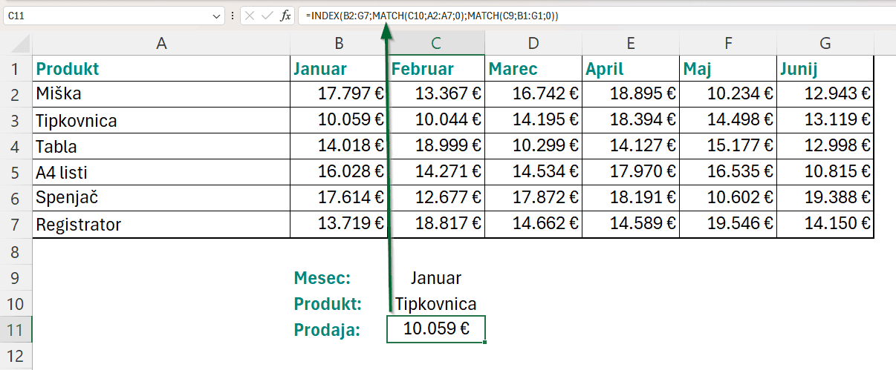Select the Januar cell next to Mesec
Screen dimensions: 896x370
[436, 278]
